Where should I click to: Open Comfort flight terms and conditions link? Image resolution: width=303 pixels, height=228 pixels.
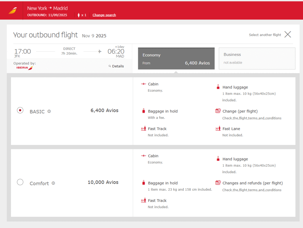tap(252, 190)
